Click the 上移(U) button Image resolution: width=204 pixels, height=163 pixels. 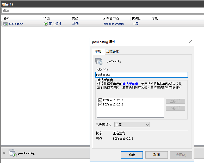175,101
